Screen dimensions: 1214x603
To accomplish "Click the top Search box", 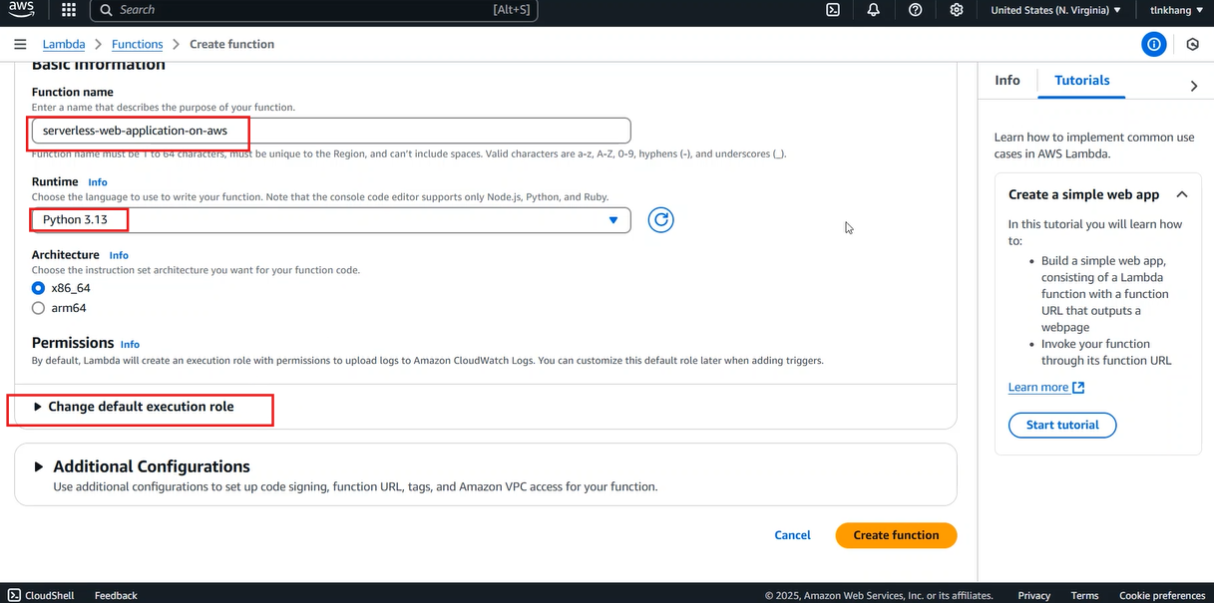I will point(314,10).
